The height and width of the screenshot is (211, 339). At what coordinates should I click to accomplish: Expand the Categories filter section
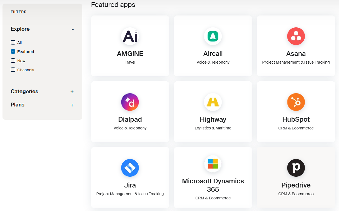coord(72,92)
